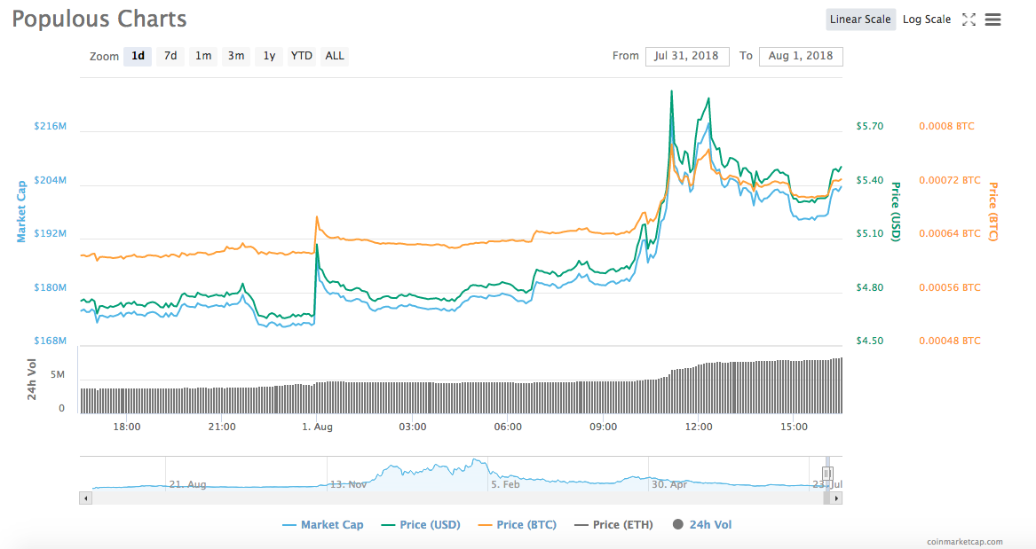Click the $216M market cap axis label
This screenshot has width=1036, height=549.
click(51, 126)
